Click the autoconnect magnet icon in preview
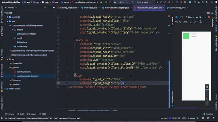The height and width of the screenshot is (122, 218). [180, 22]
